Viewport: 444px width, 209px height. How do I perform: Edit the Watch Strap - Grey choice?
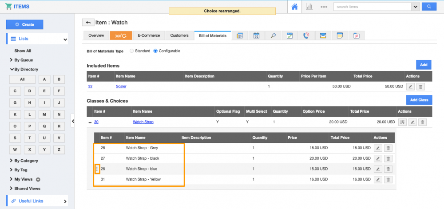pyautogui.click(x=377, y=148)
